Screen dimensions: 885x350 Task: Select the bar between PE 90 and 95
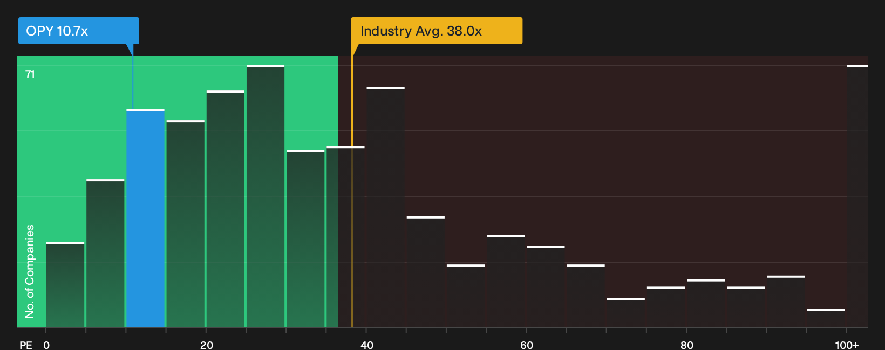[x=786, y=302]
